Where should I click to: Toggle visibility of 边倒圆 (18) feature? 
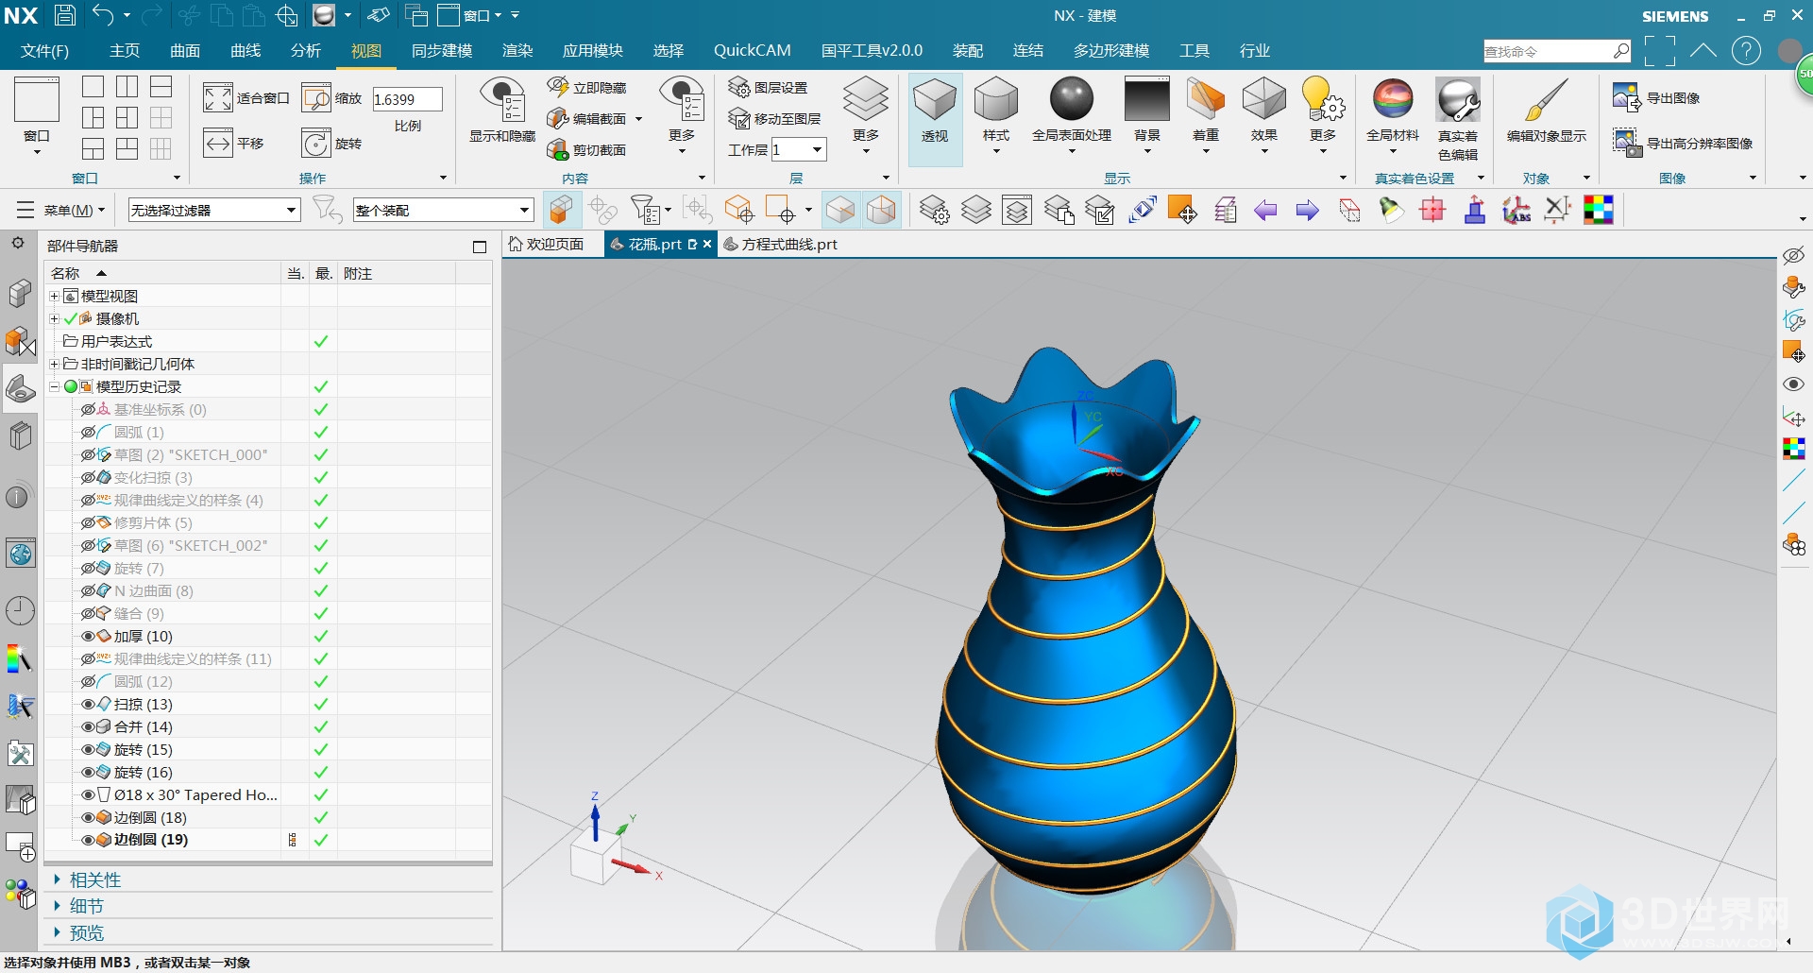pyautogui.click(x=89, y=817)
